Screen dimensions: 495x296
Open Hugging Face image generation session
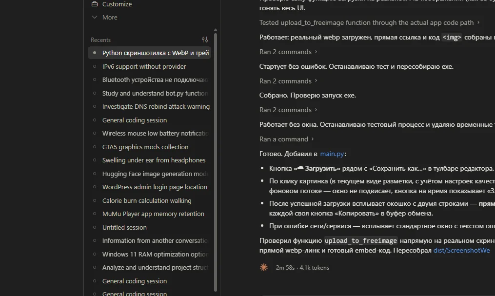149,174
